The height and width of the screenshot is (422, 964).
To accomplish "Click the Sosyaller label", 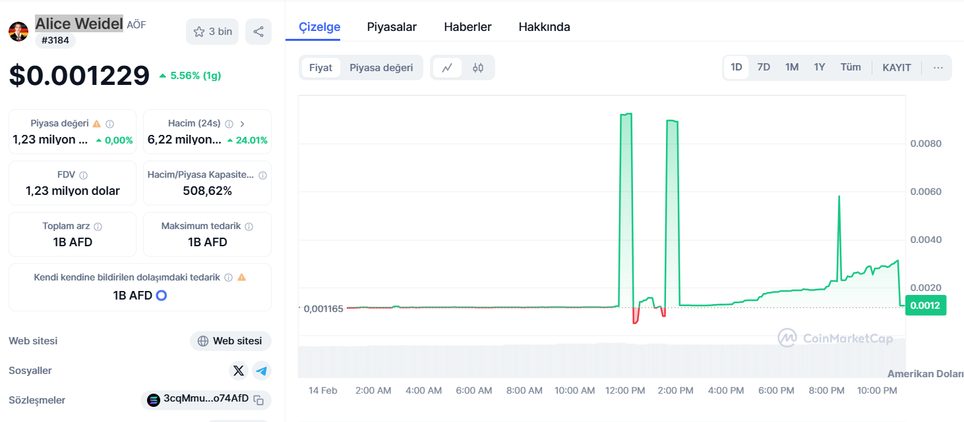I will [x=30, y=371].
